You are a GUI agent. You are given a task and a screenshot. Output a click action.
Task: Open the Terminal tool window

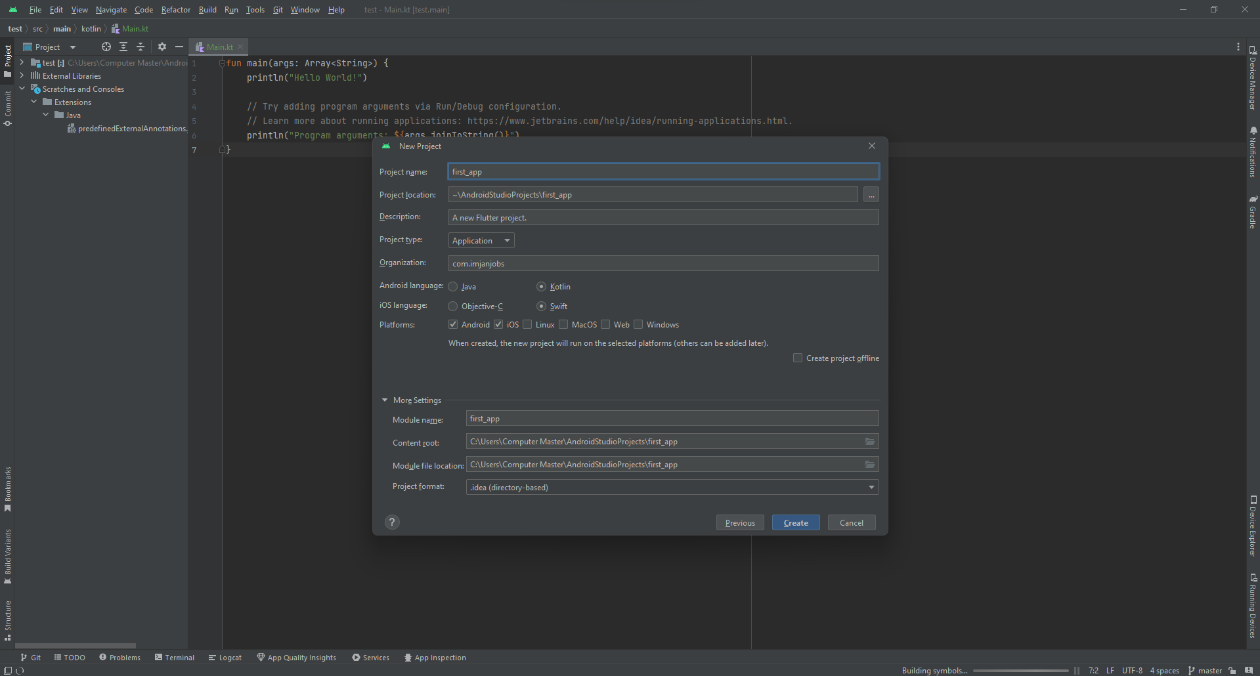(x=174, y=657)
